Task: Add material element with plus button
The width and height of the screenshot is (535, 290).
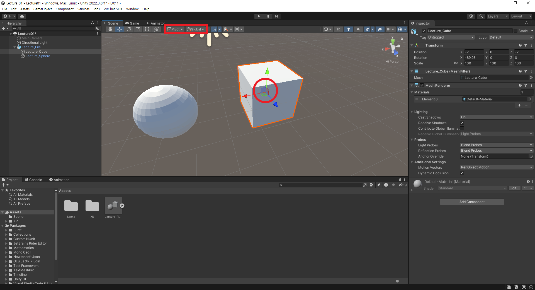Action: click(519, 105)
